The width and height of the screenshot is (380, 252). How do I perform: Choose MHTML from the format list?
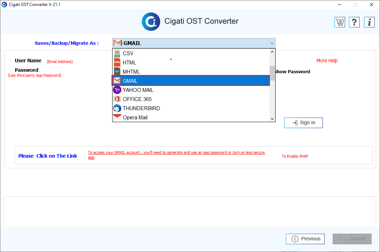click(191, 72)
